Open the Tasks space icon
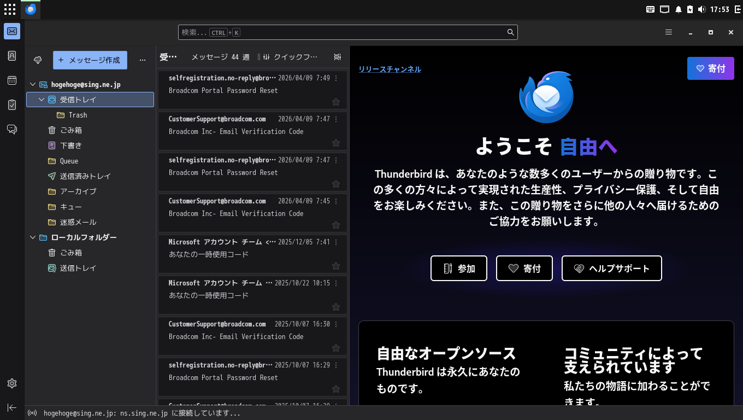 (12, 104)
